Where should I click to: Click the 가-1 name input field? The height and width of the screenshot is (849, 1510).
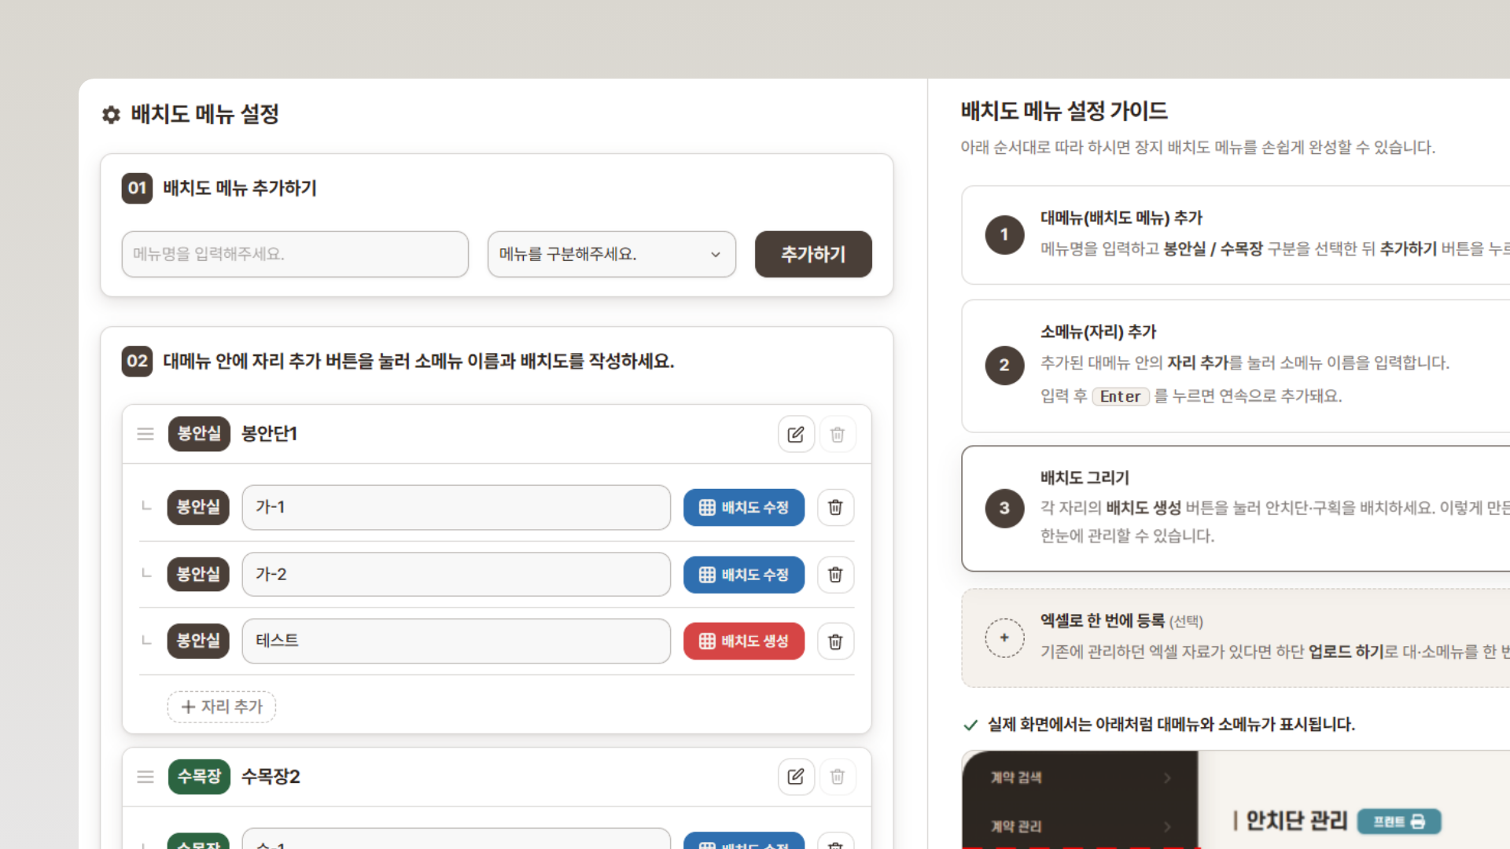tap(456, 507)
